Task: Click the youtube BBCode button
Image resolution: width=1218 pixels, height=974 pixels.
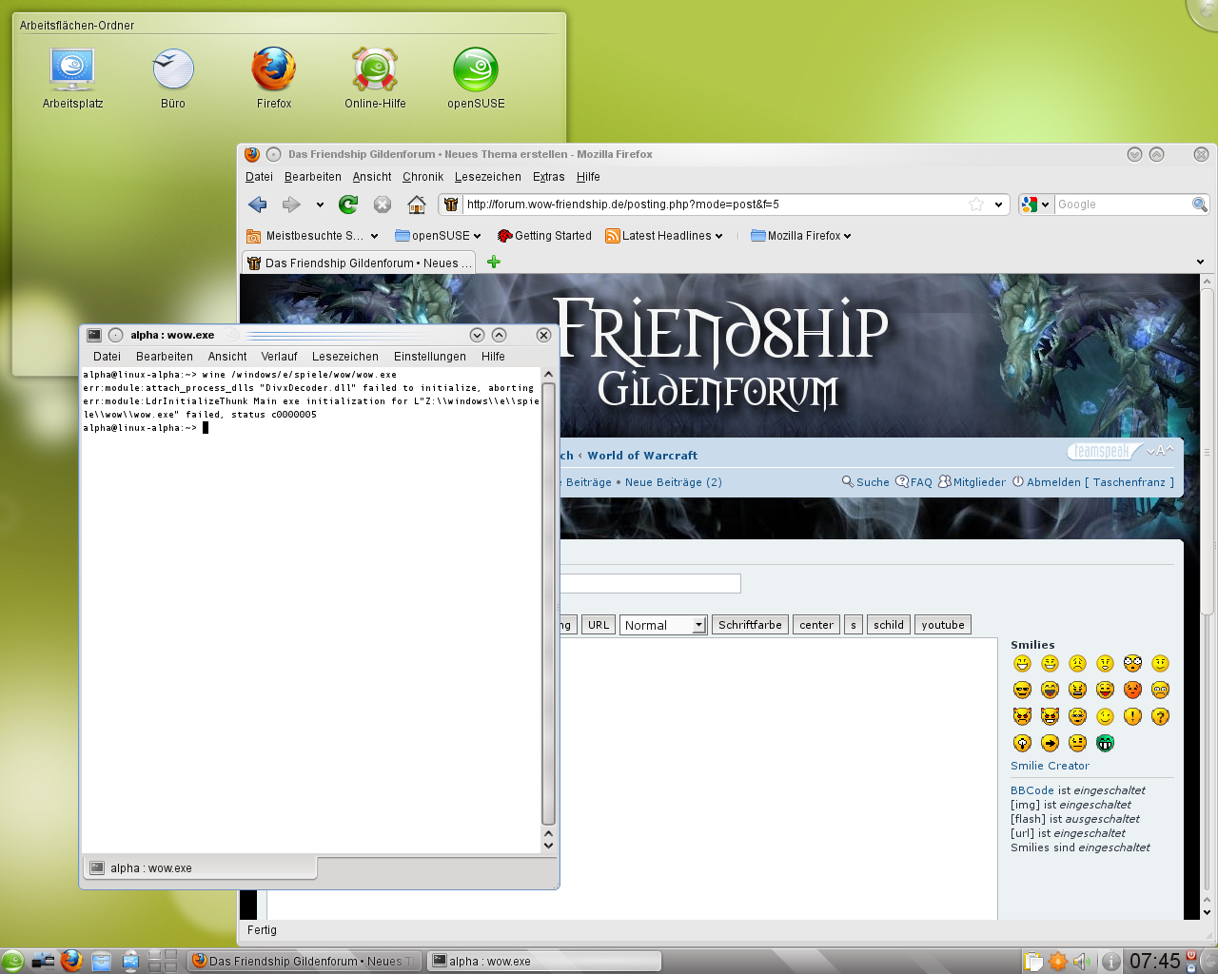Action: (942, 625)
